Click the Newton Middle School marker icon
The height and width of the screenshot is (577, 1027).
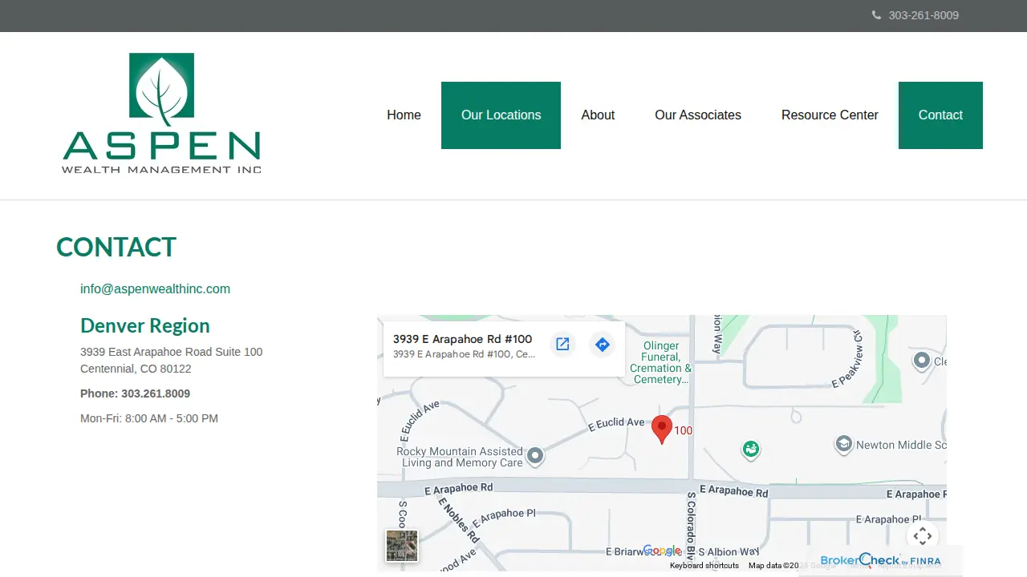pyautogui.click(x=843, y=445)
